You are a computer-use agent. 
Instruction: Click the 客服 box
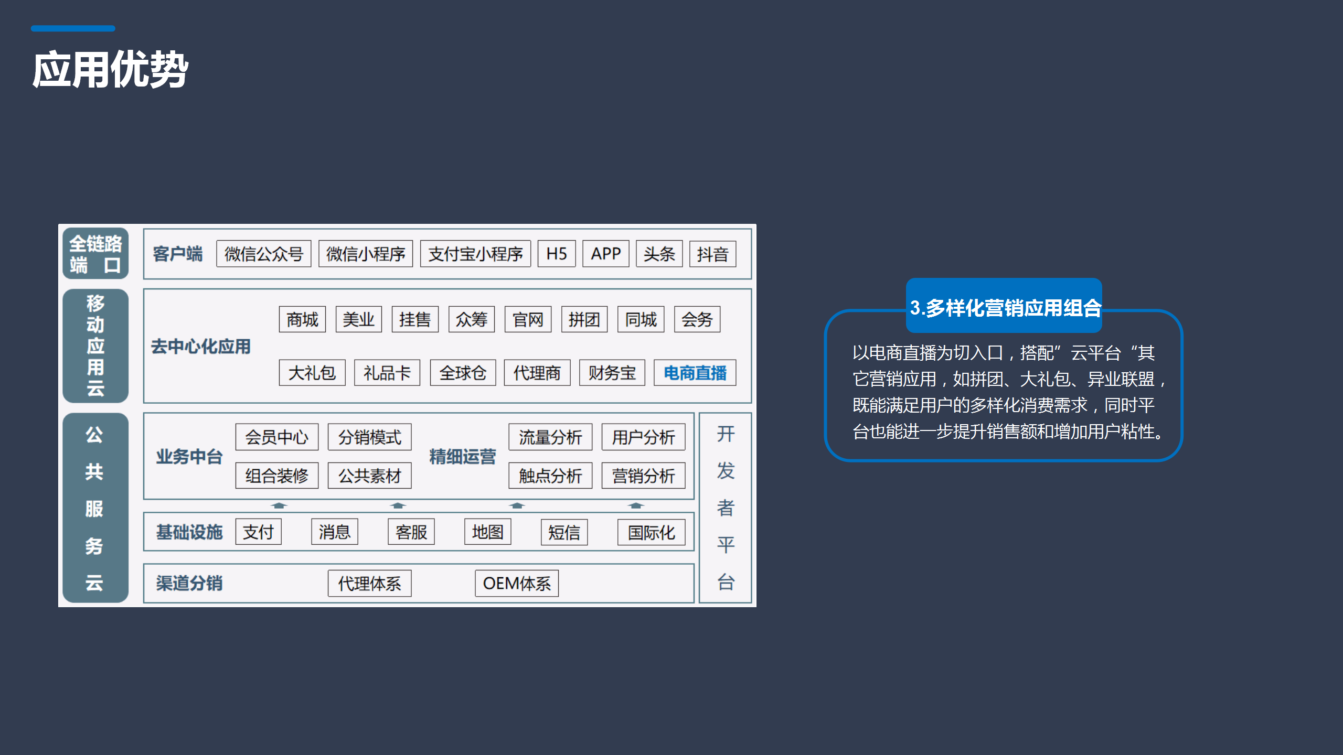pyautogui.click(x=411, y=532)
